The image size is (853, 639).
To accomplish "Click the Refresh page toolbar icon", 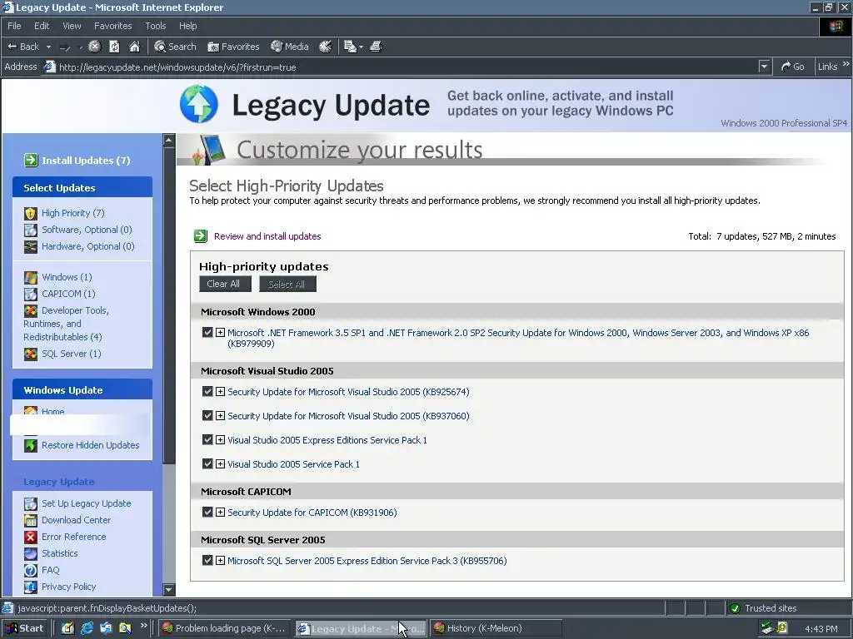I will [114, 47].
